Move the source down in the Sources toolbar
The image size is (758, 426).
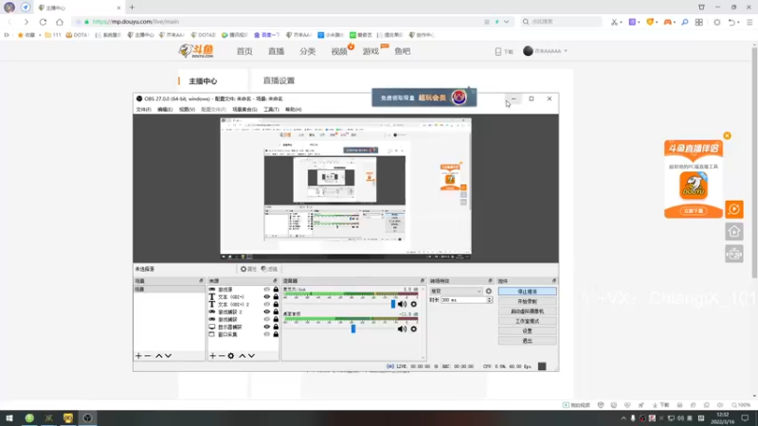point(251,356)
